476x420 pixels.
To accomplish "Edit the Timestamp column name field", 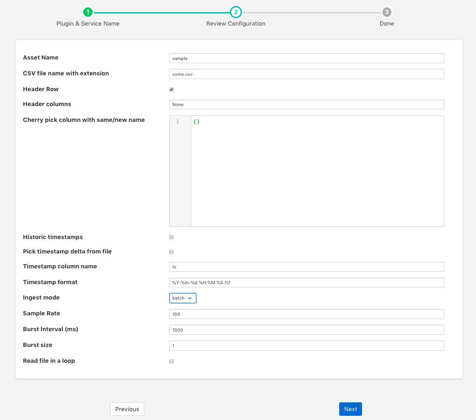I will [307, 267].
